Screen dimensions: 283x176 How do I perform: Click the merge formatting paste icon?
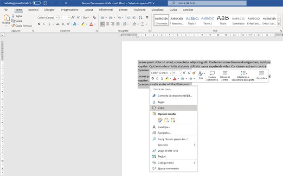point(167,120)
